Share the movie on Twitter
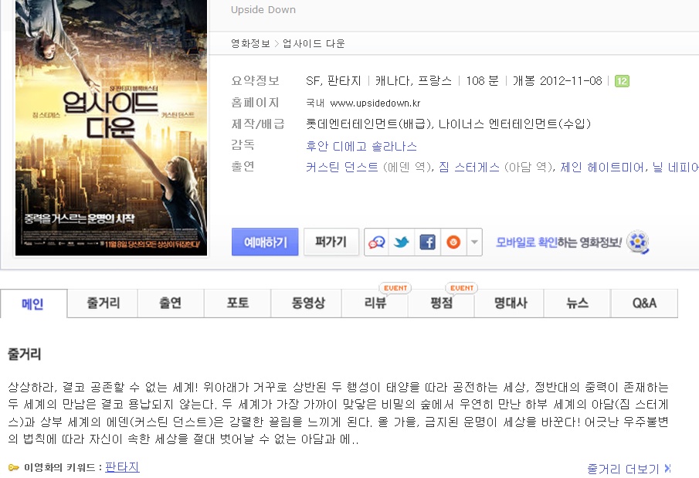The height and width of the screenshot is (478, 699). click(x=402, y=242)
